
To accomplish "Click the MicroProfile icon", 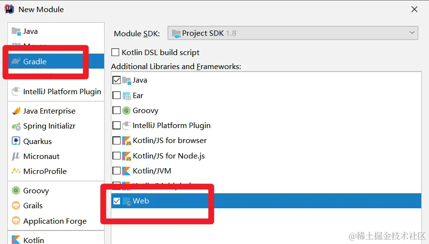I will (x=16, y=171).
